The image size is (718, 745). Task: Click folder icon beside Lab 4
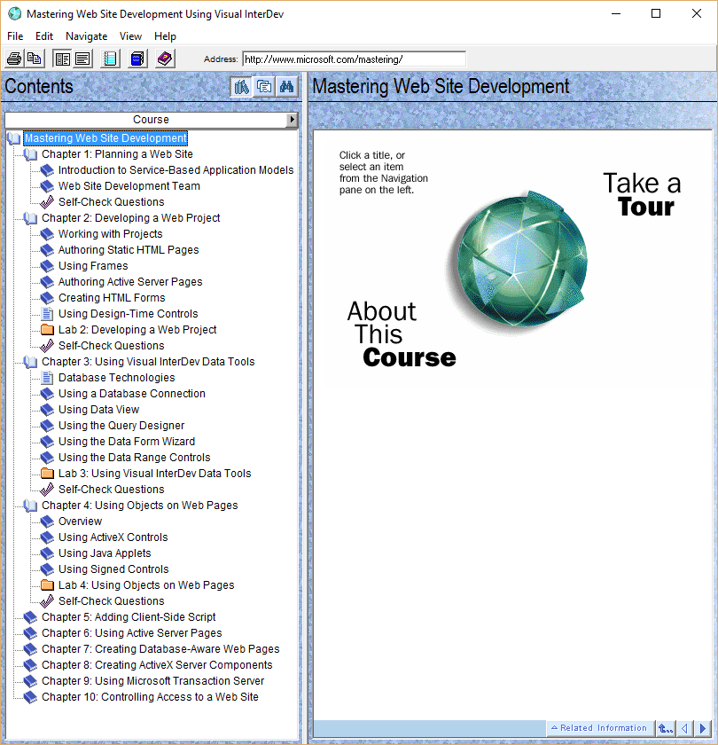click(x=47, y=585)
